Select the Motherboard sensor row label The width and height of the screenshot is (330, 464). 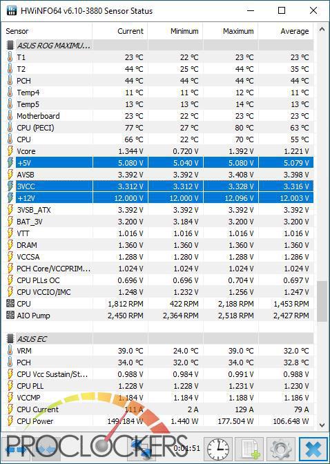38,116
